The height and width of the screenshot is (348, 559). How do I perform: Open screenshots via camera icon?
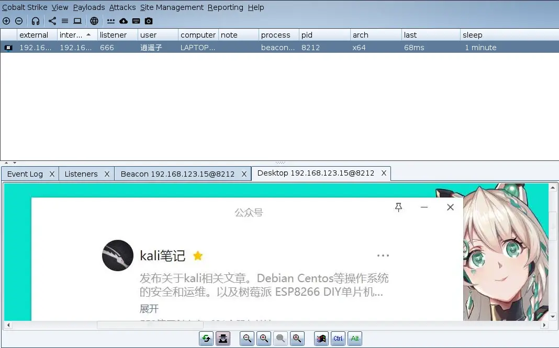point(149,21)
